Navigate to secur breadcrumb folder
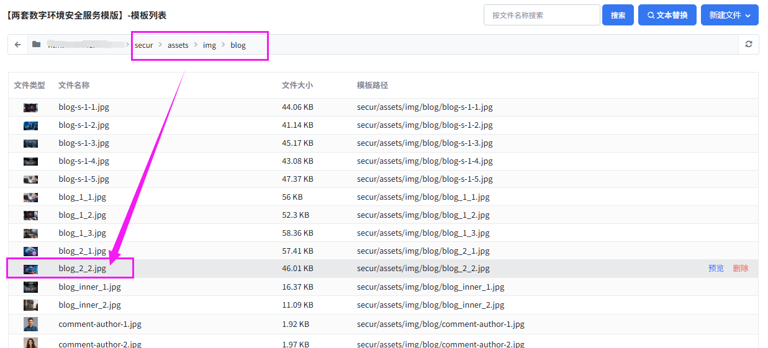Screen dimensions: 768x348 click(143, 45)
